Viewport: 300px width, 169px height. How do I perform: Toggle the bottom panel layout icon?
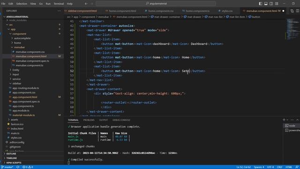(266, 4)
